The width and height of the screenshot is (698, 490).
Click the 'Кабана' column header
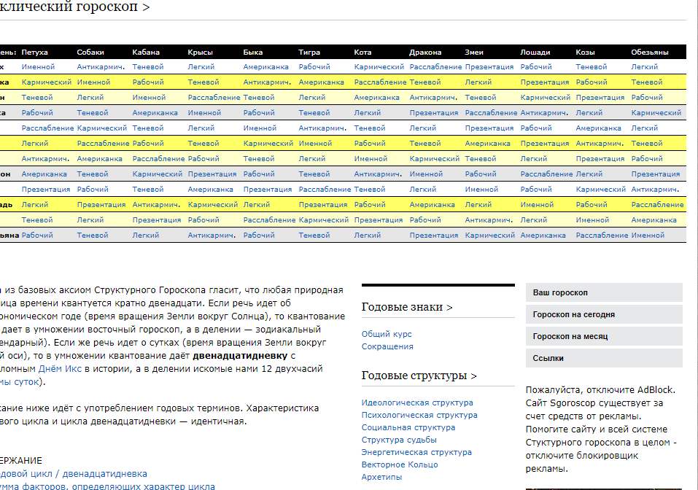pos(146,52)
